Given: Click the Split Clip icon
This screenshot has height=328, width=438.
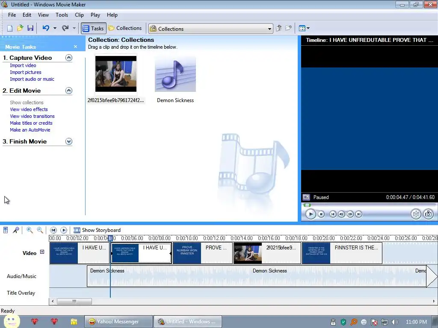Looking at the screenshot, I should click(x=416, y=214).
